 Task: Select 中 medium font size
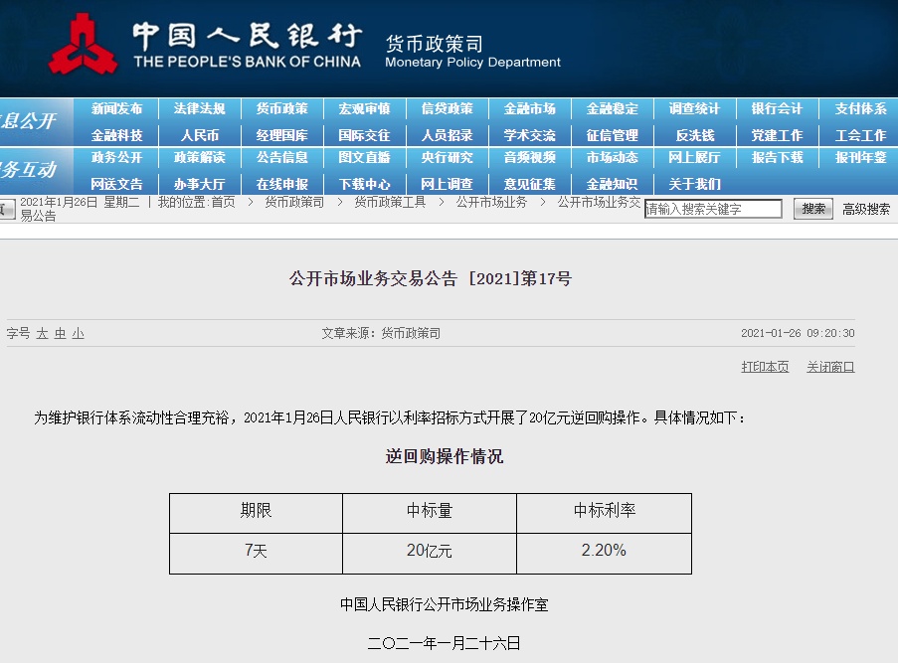pyautogui.click(x=62, y=335)
